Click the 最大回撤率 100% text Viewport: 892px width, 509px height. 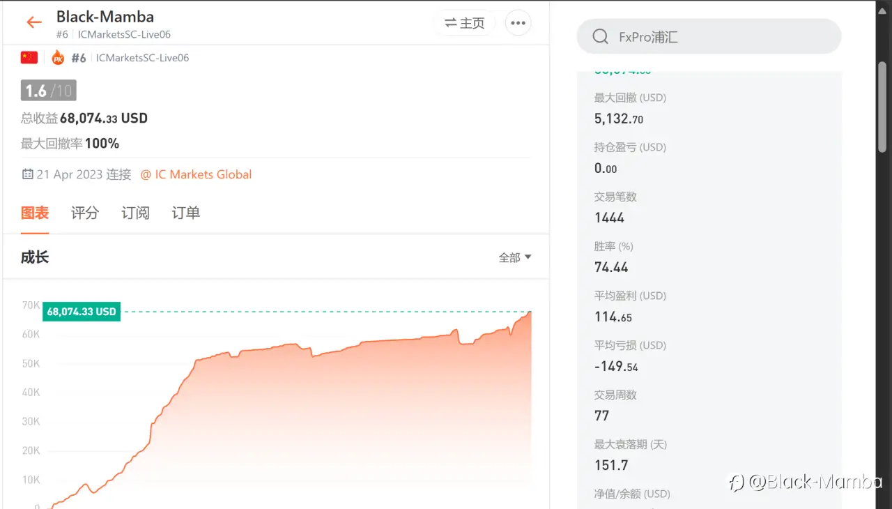pos(70,144)
